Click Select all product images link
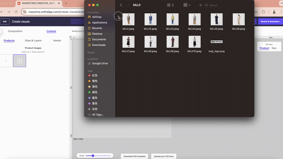The width and height of the screenshot is (283, 159). click(25, 52)
